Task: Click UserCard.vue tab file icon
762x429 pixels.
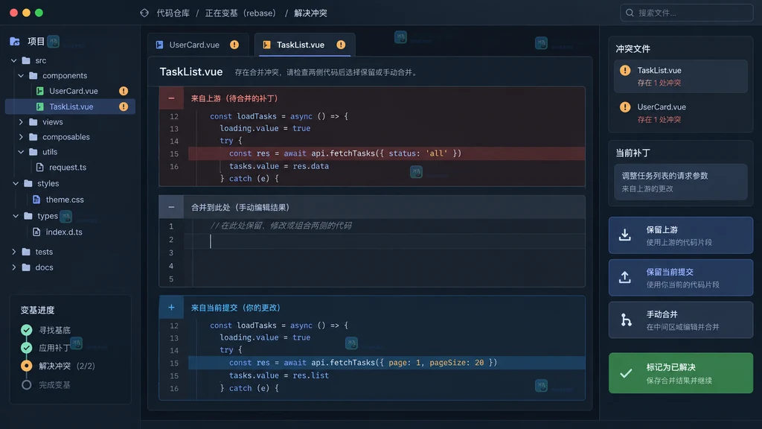Action: click(159, 45)
